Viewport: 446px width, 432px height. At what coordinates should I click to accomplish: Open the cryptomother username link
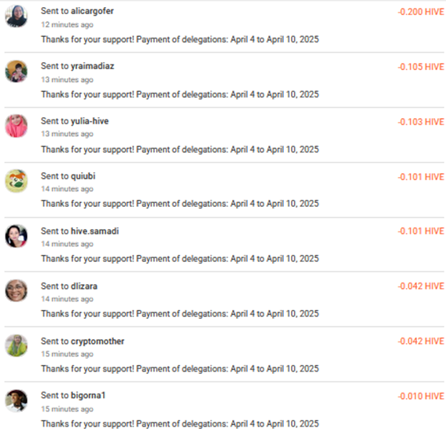pyautogui.click(x=98, y=342)
